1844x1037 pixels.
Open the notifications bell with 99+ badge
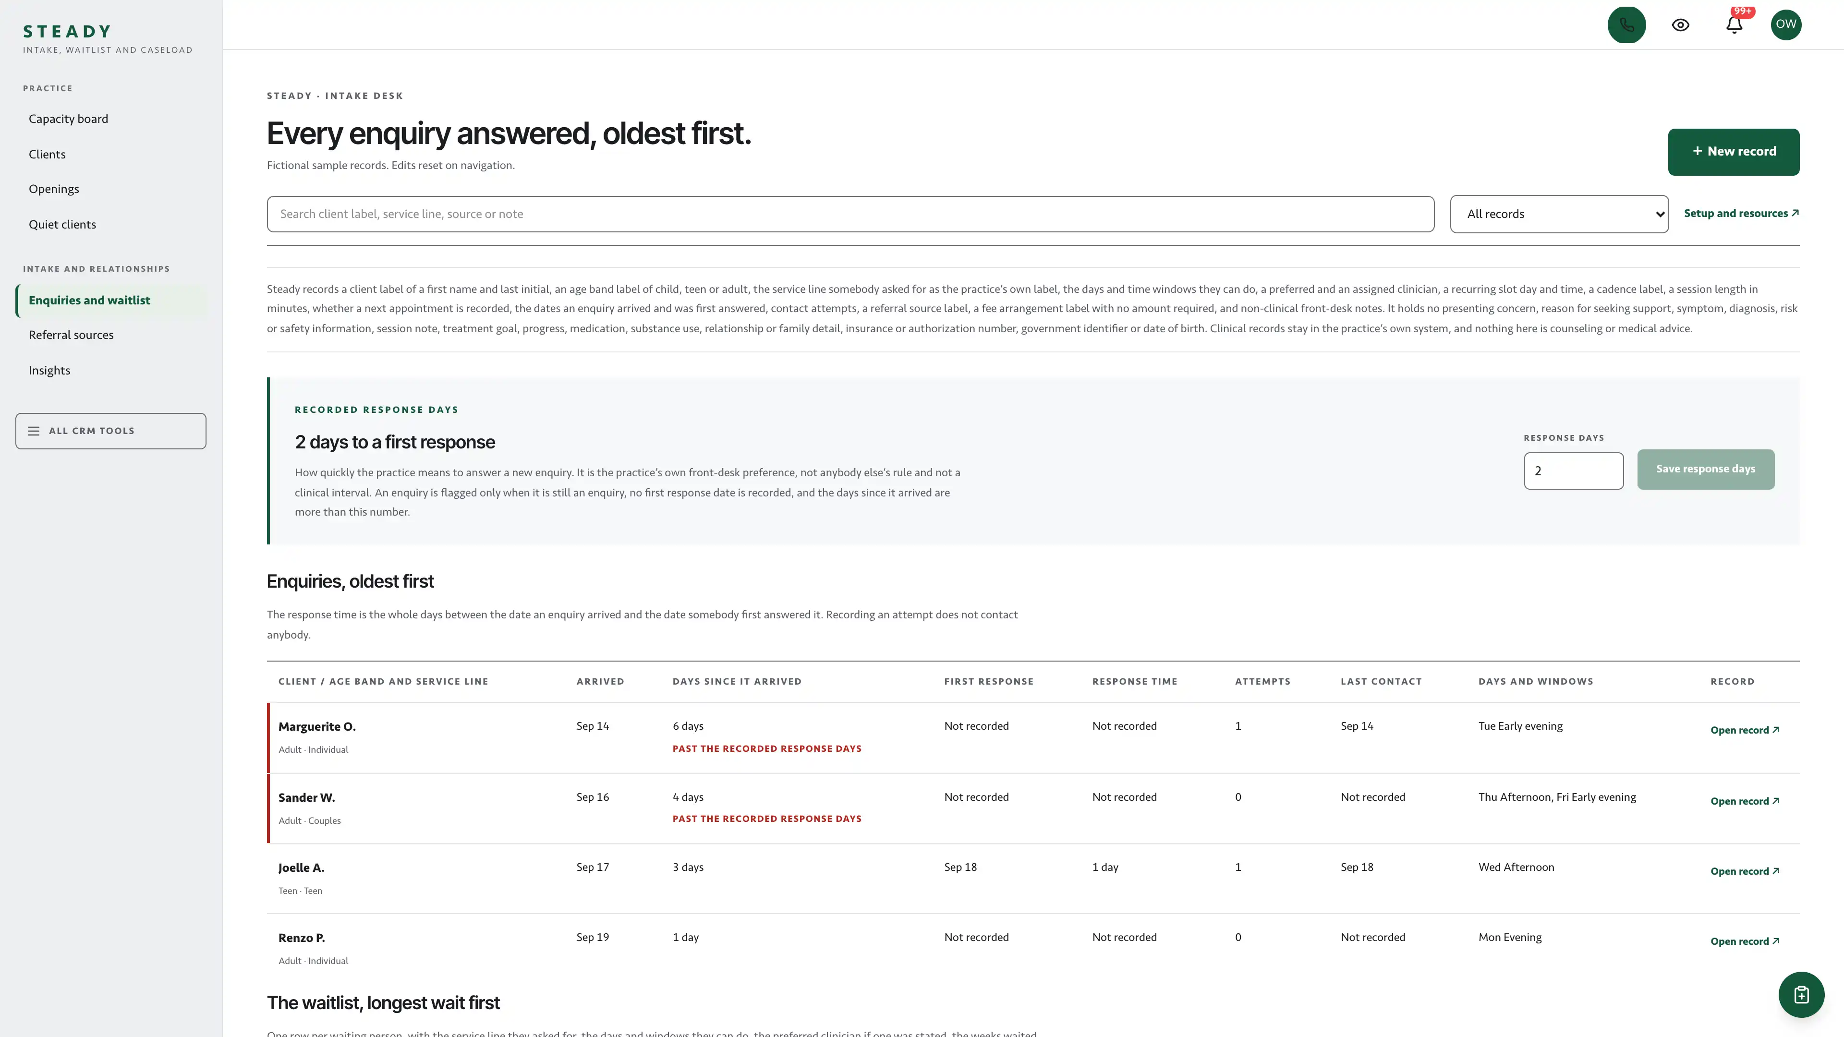(1734, 25)
